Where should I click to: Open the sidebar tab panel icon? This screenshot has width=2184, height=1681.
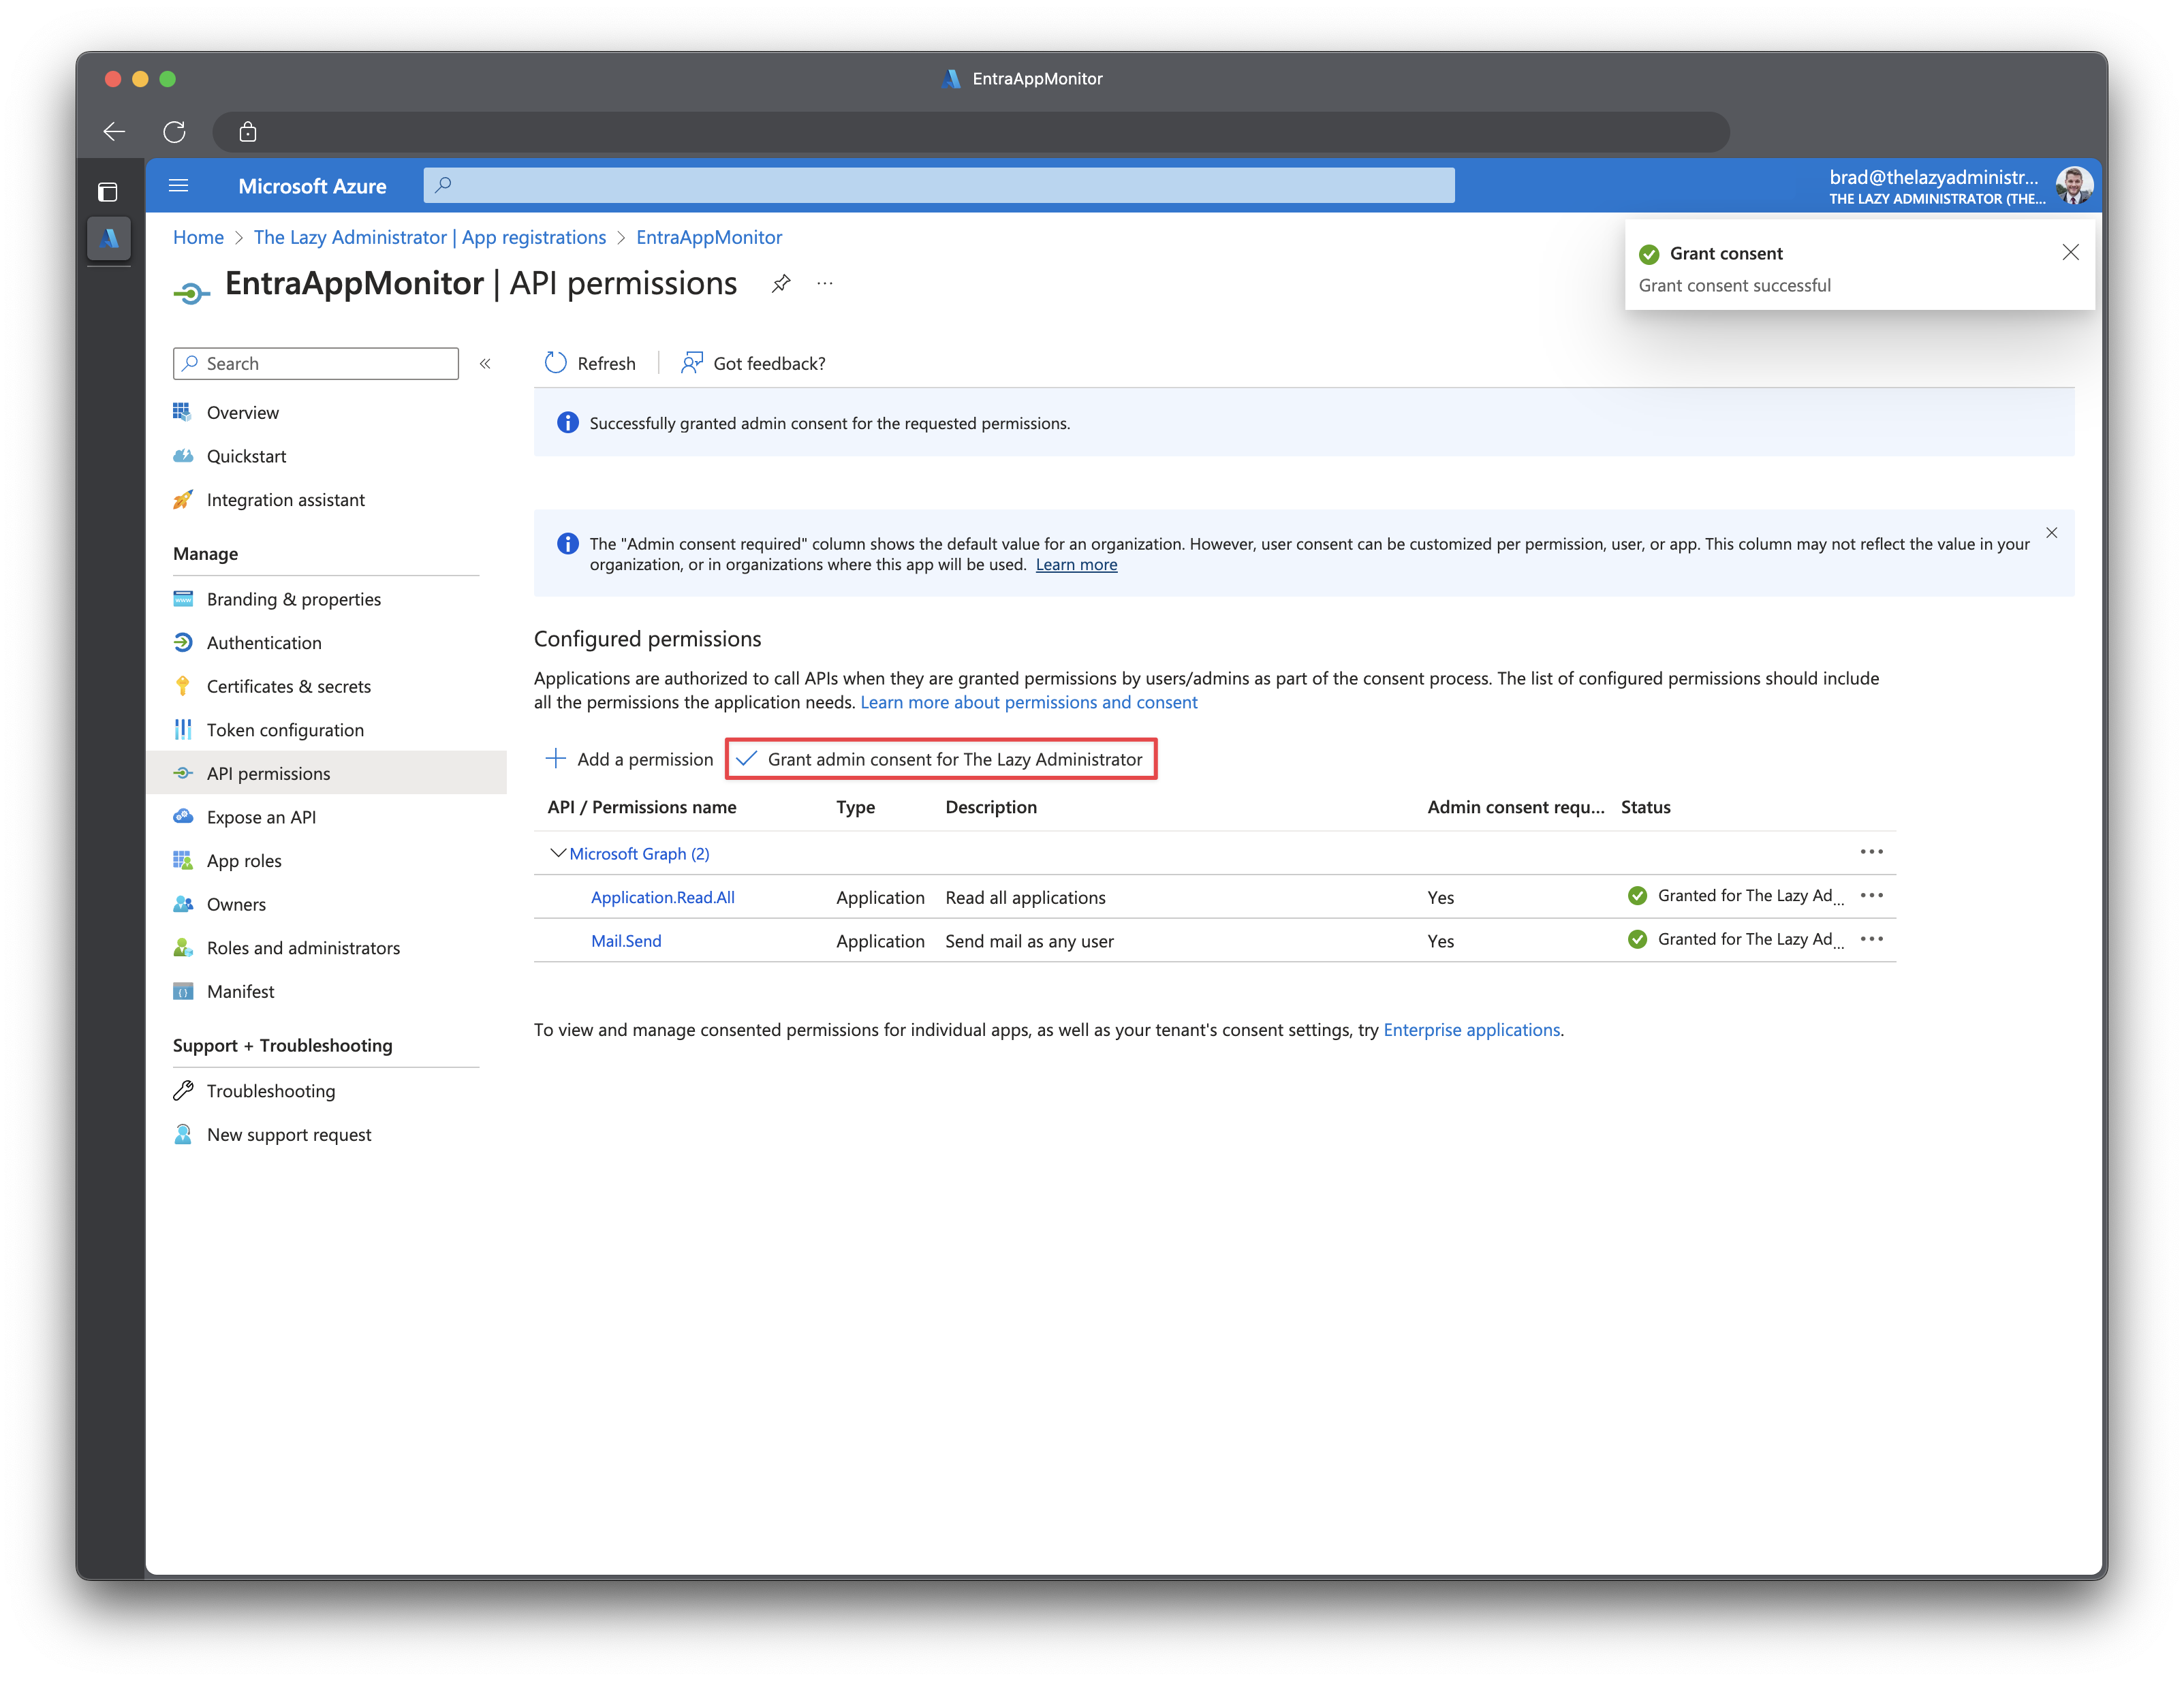pyautogui.click(x=108, y=191)
